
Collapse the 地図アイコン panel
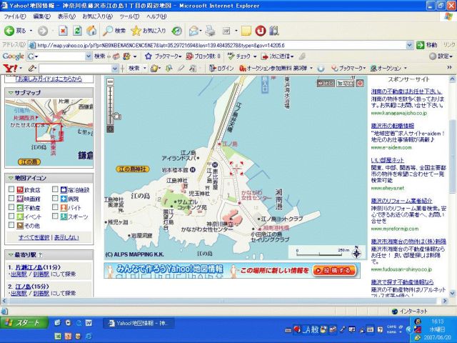point(10,177)
